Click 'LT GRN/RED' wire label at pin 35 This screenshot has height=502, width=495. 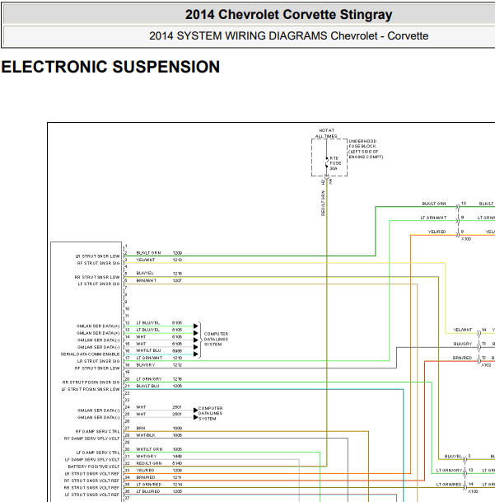pyautogui.click(x=149, y=485)
